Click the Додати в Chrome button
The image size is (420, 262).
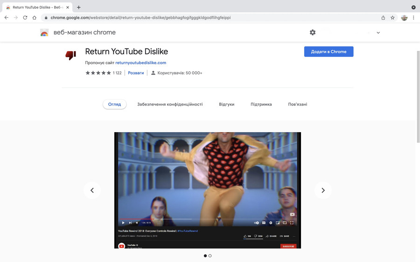click(329, 52)
